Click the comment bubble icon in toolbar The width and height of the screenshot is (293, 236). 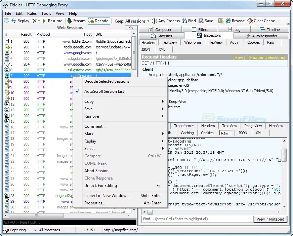[6, 21]
